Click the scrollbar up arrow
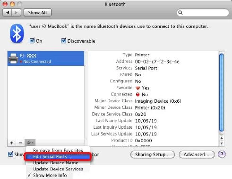Viewport: 232px width, 179px height. pyautogui.click(x=222, y=138)
